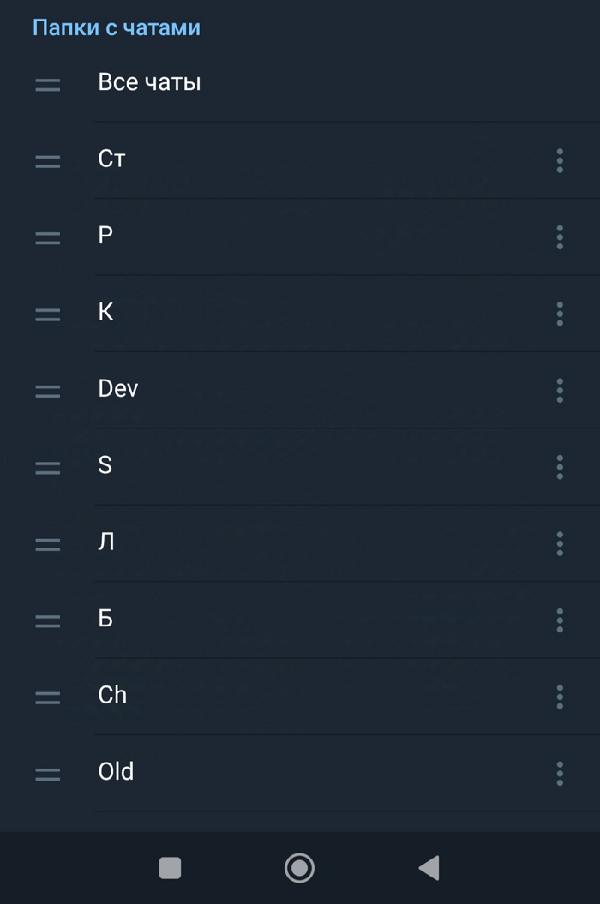Tap Android home circle button
The height and width of the screenshot is (904, 600).
point(299,868)
